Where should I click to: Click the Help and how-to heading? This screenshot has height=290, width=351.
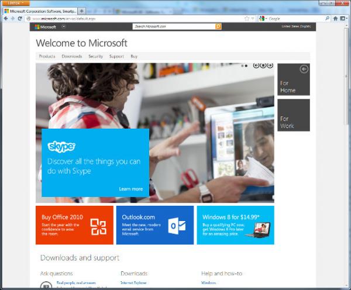coord(222,274)
